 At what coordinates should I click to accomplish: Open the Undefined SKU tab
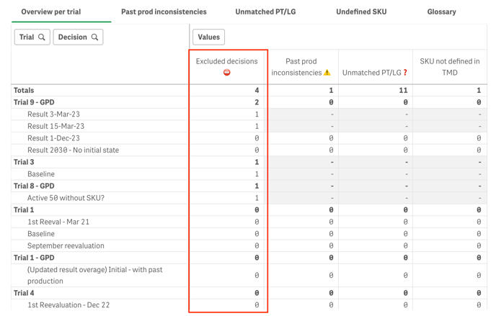pyautogui.click(x=361, y=12)
